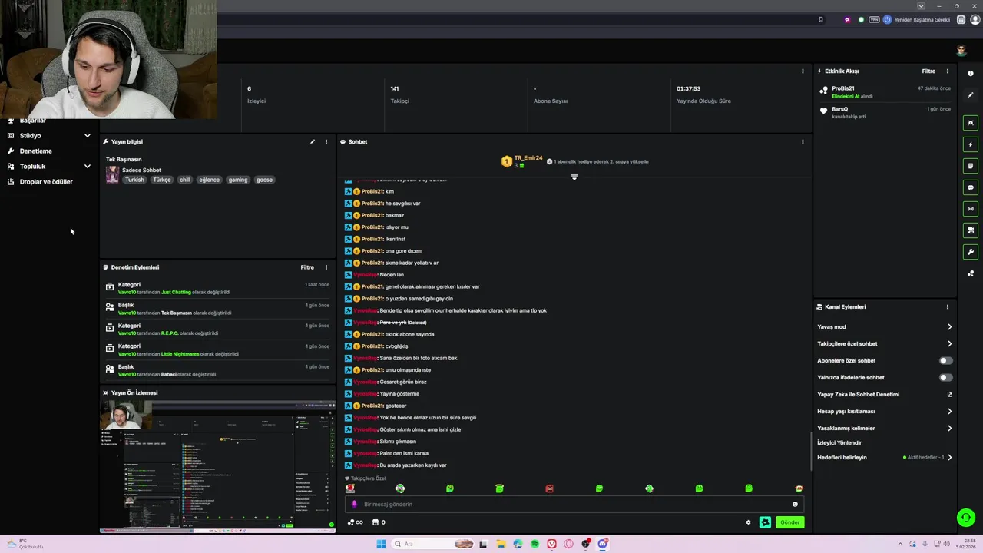Open the Windows Start menu
This screenshot has height=553, width=983.
[x=381, y=544]
